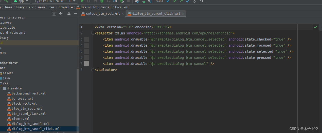Click src in the breadcrumb bar
This screenshot has width=322, height=133.
pyautogui.click(x=31, y=7)
